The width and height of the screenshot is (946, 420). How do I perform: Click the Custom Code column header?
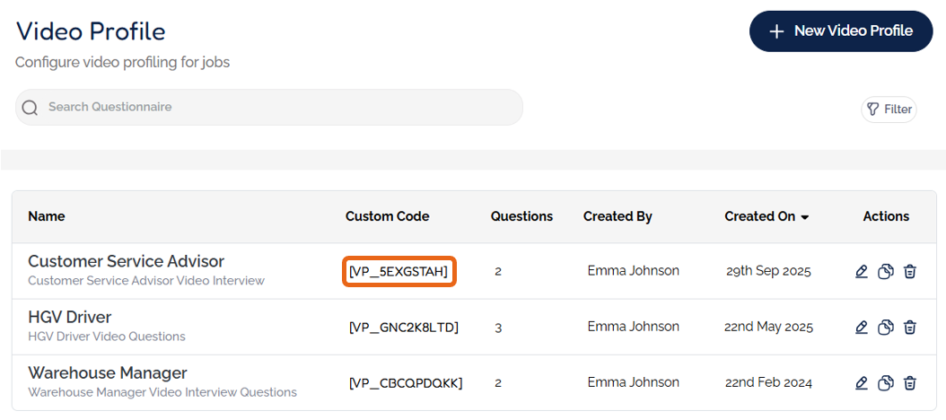(387, 216)
